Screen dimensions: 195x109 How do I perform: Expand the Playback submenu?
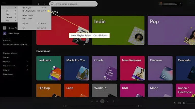point(9,17)
